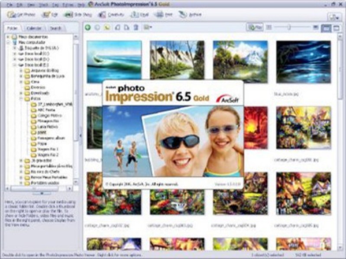This screenshot has height=259, width=346.
Task: Open the dropdown icon after the trash can
Action: click(148, 28)
